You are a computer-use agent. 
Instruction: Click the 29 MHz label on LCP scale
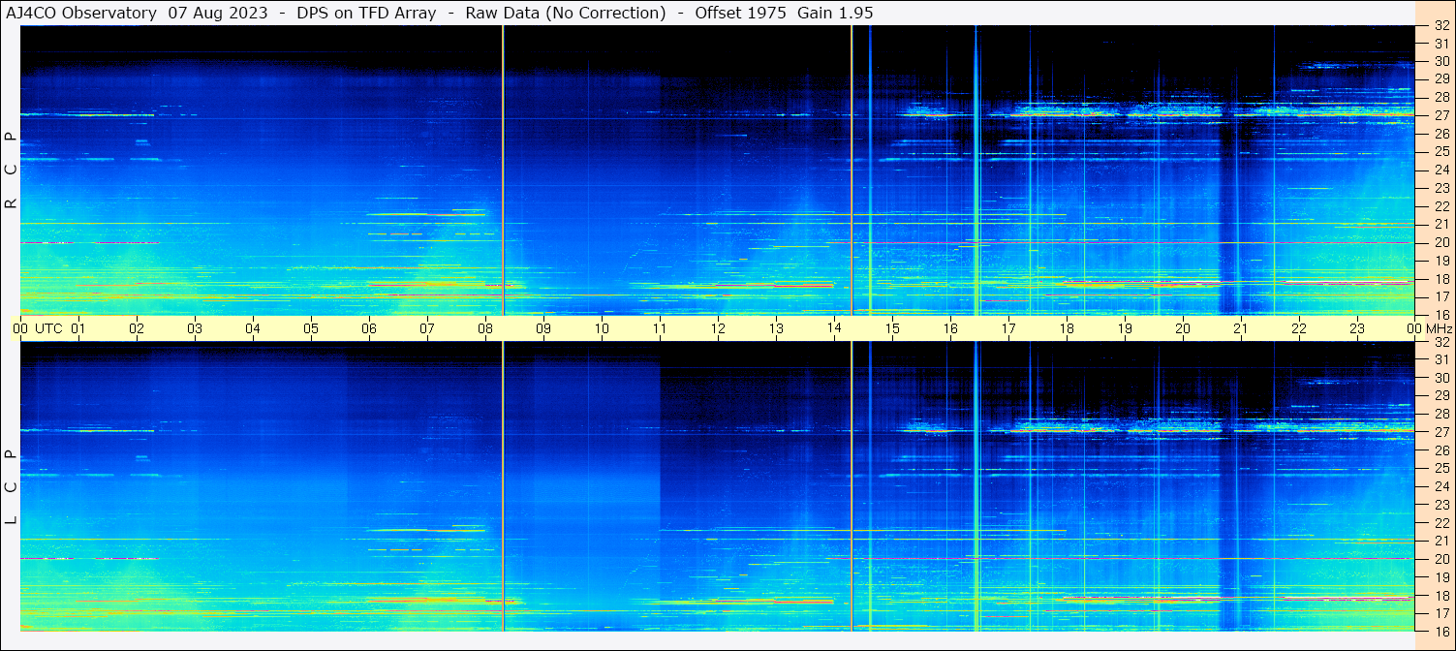1441,395
